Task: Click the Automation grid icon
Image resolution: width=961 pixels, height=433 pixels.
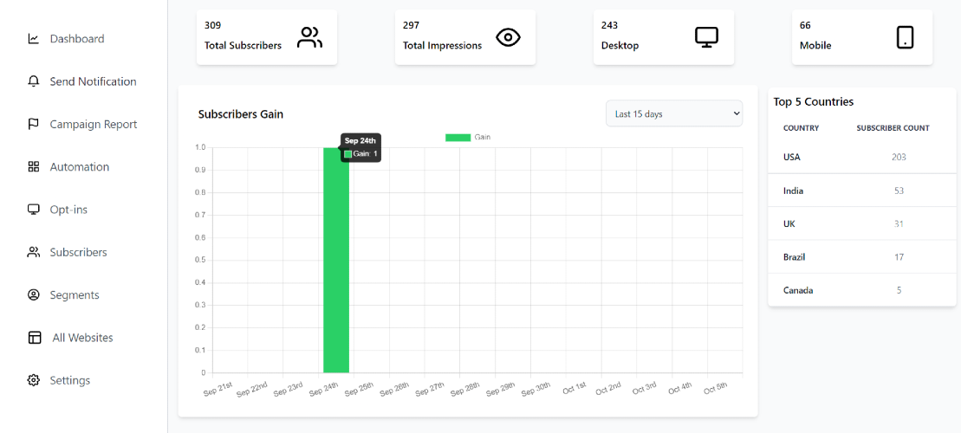Action: (34, 166)
